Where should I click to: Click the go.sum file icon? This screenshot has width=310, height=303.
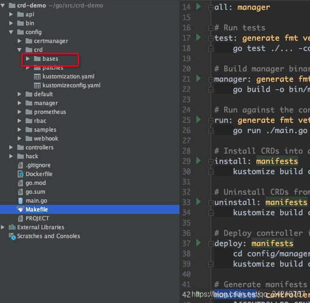[21, 192]
